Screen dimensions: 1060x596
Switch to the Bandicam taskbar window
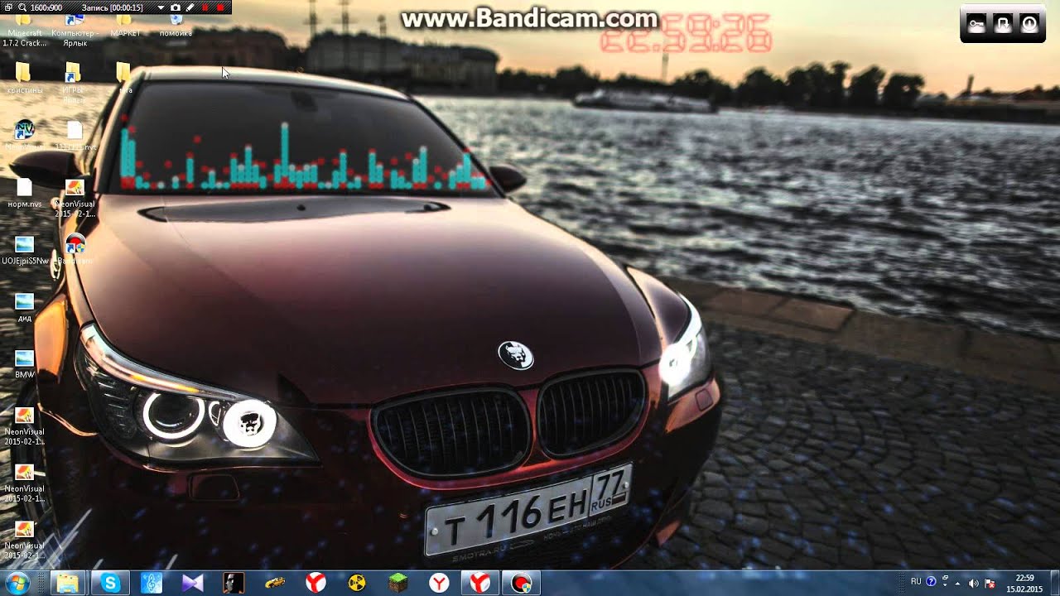point(521,584)
